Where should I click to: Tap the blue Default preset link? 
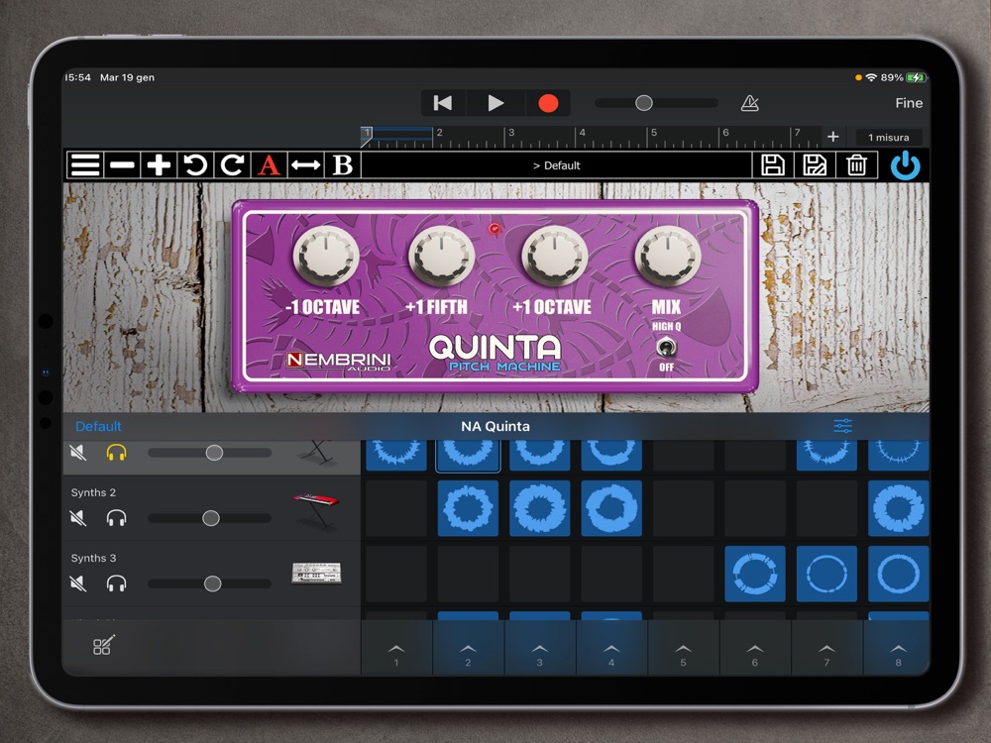point(98,426)
